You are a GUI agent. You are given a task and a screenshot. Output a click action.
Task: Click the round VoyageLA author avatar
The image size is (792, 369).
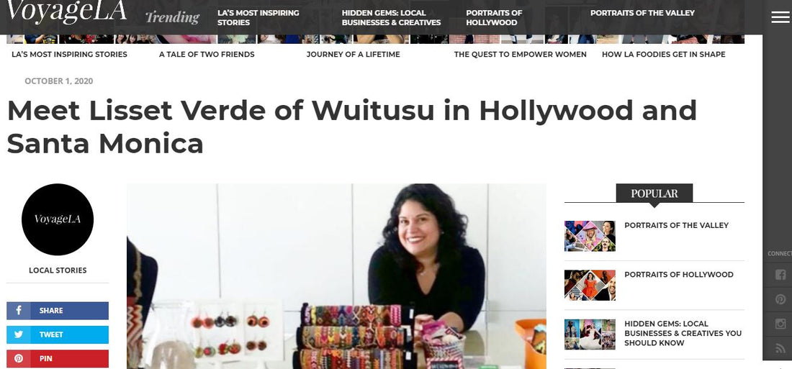(58, 219)
